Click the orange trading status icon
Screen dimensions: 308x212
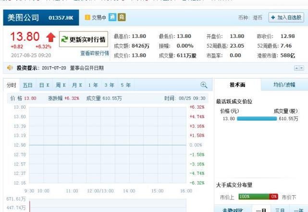tap(87, 17)
